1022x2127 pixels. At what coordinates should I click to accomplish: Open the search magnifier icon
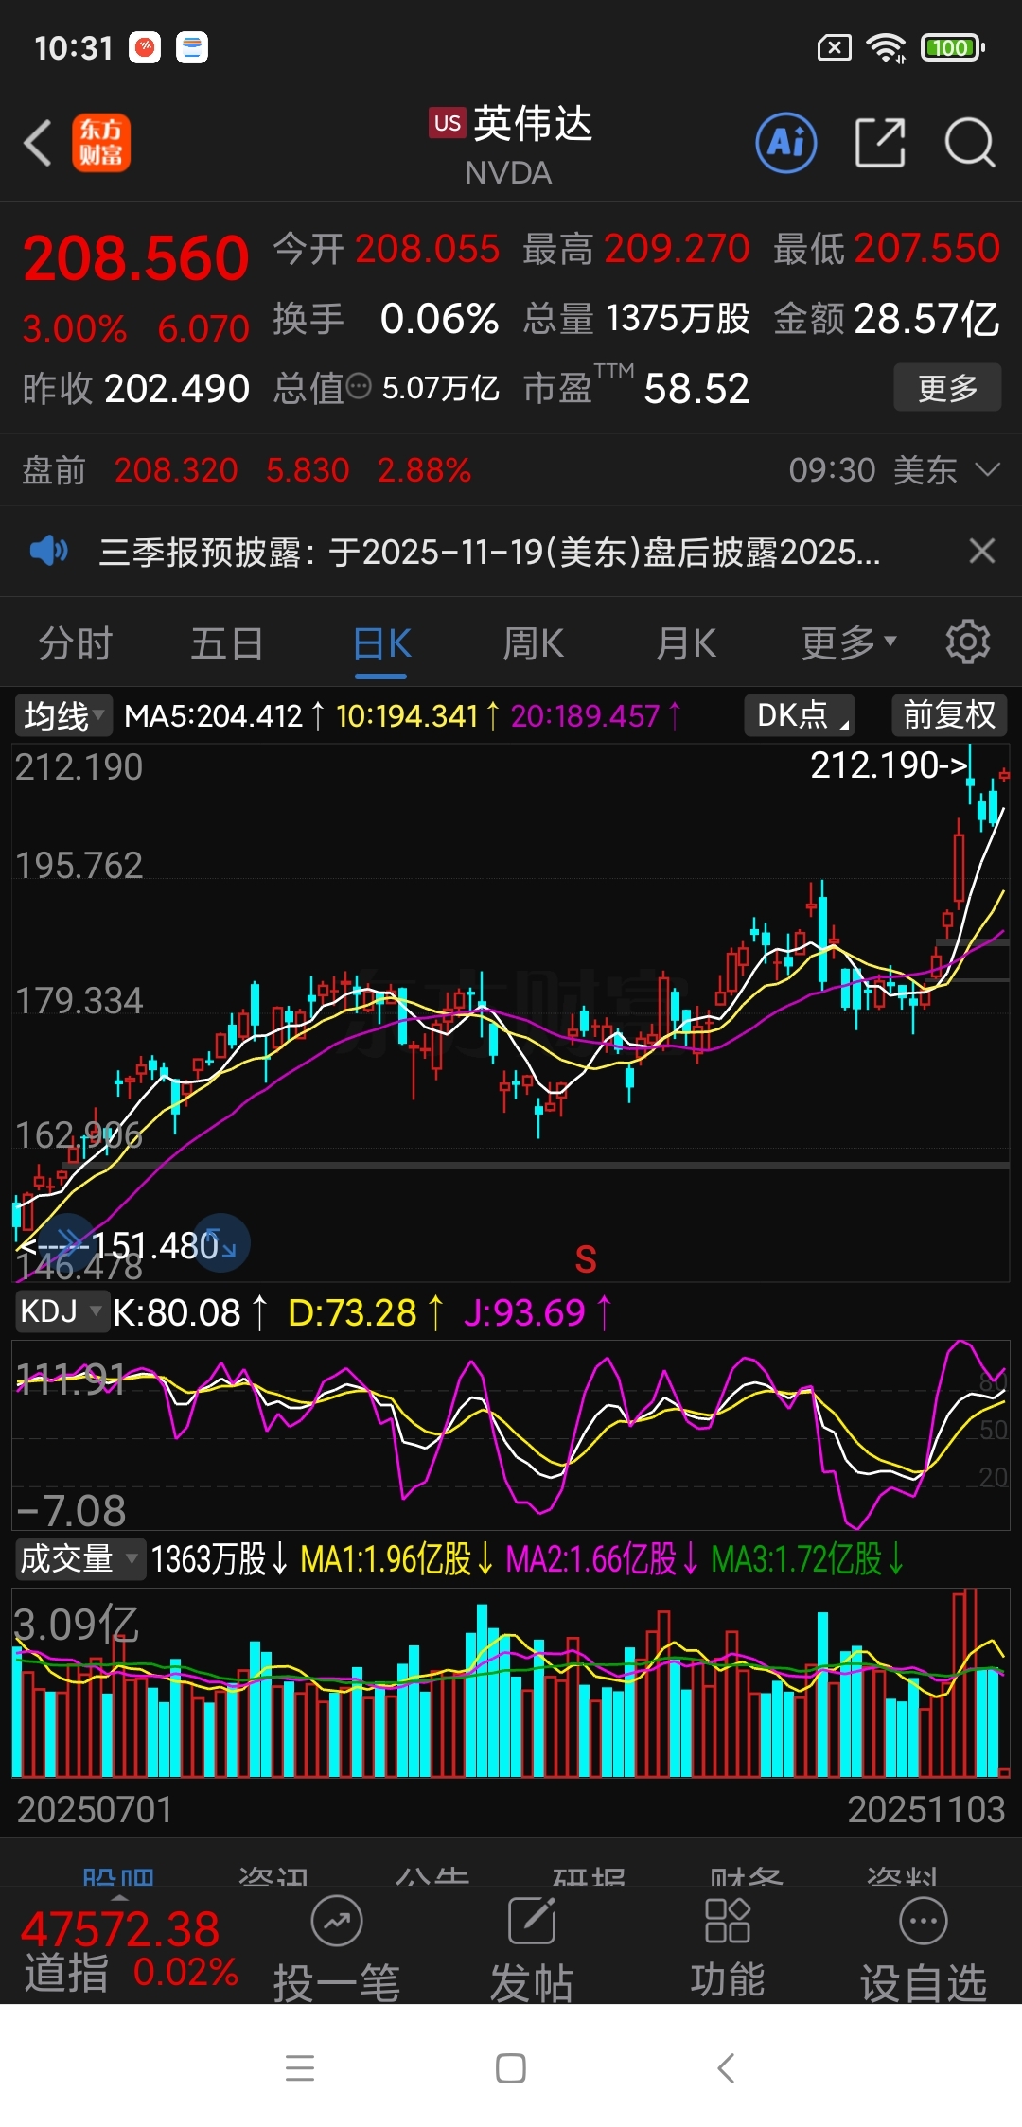[x=970, y=143]
